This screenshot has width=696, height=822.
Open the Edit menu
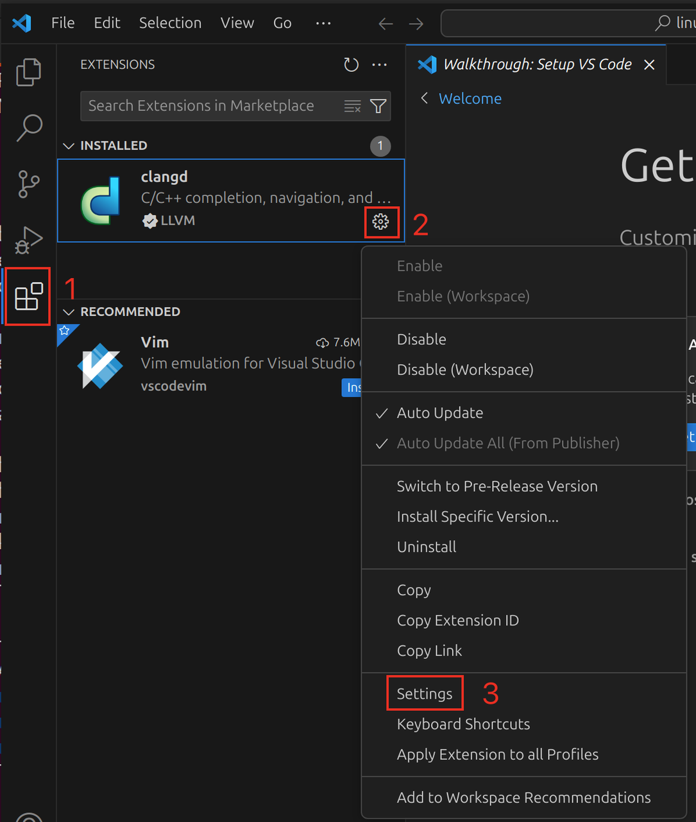point(106,23)
